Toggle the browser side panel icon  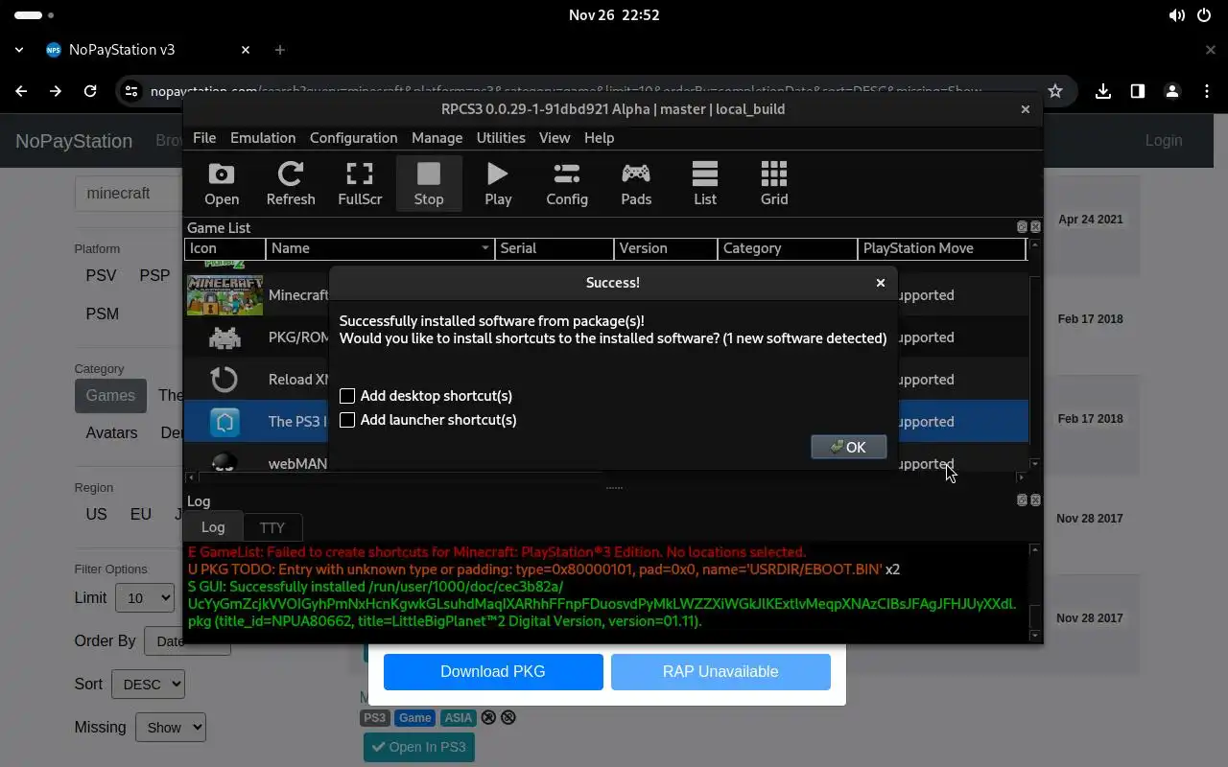[x=1138, y=91]
